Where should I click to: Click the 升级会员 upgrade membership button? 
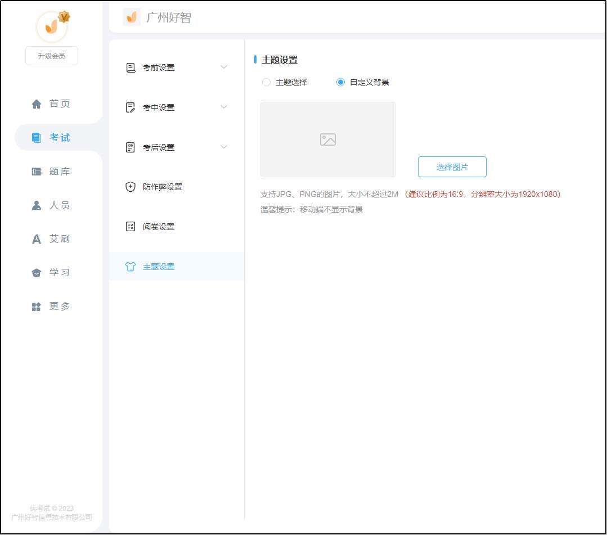[x=51, y=55]
